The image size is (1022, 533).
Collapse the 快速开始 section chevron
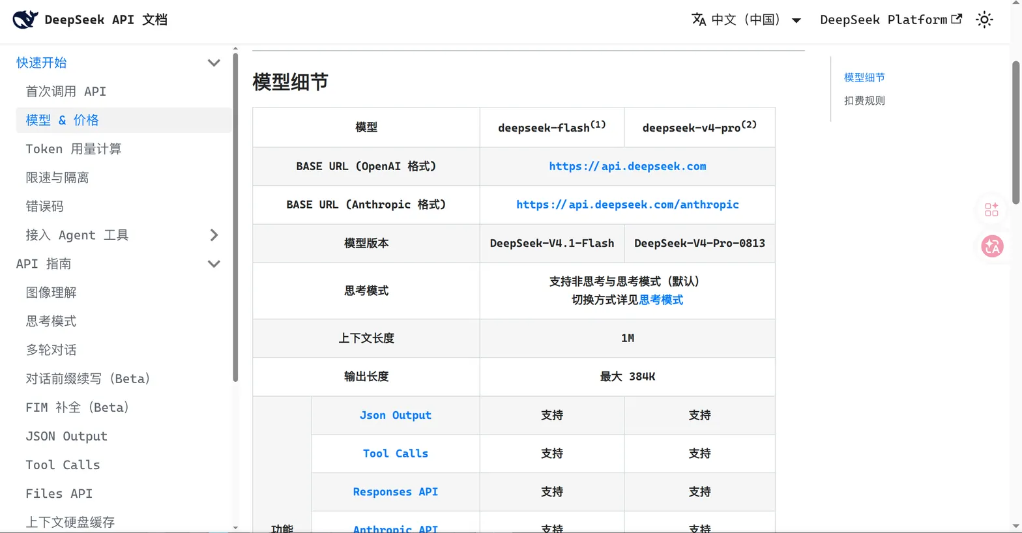214,63
